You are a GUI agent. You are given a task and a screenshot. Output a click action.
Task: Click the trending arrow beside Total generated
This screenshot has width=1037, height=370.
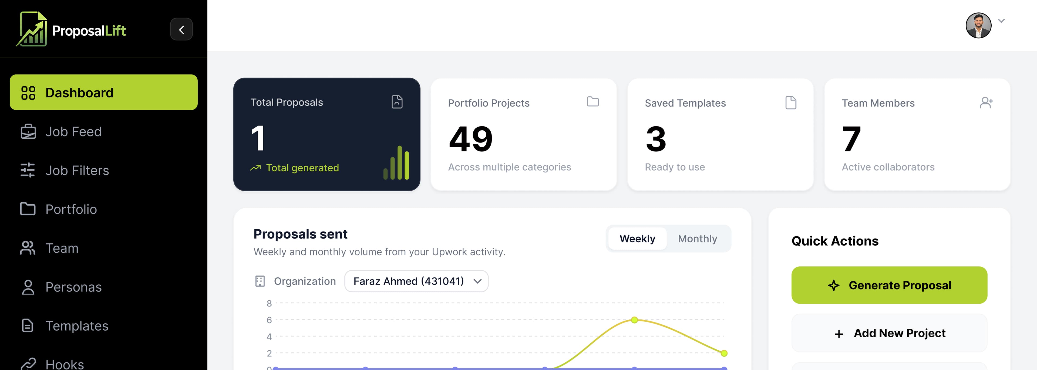[x=255, y=168]
